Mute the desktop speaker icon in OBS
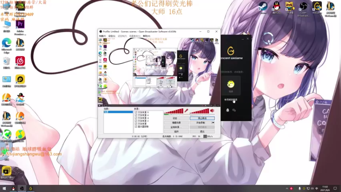The width and height of the screenshot is (341, 192). pos(212,111)
